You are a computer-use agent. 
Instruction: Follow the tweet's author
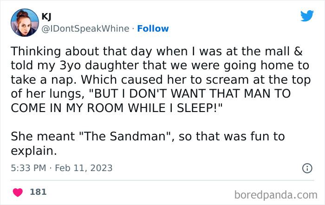click(x=153, y=28)
